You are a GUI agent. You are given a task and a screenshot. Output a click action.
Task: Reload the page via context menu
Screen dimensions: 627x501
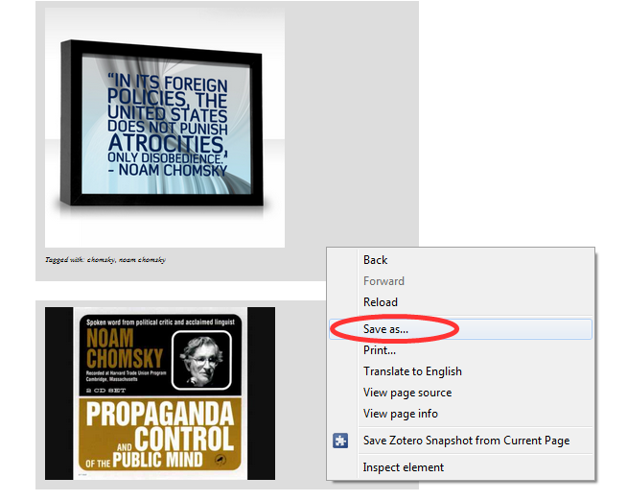(x=460, y=302)
